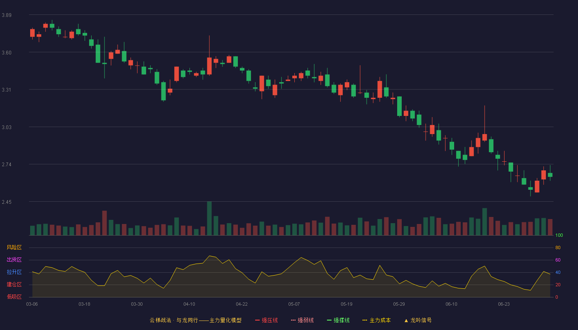Toggle the 强弱线 dashed legend icon

point(293,320)
